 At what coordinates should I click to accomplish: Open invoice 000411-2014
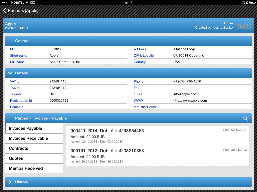click(157, 136)
